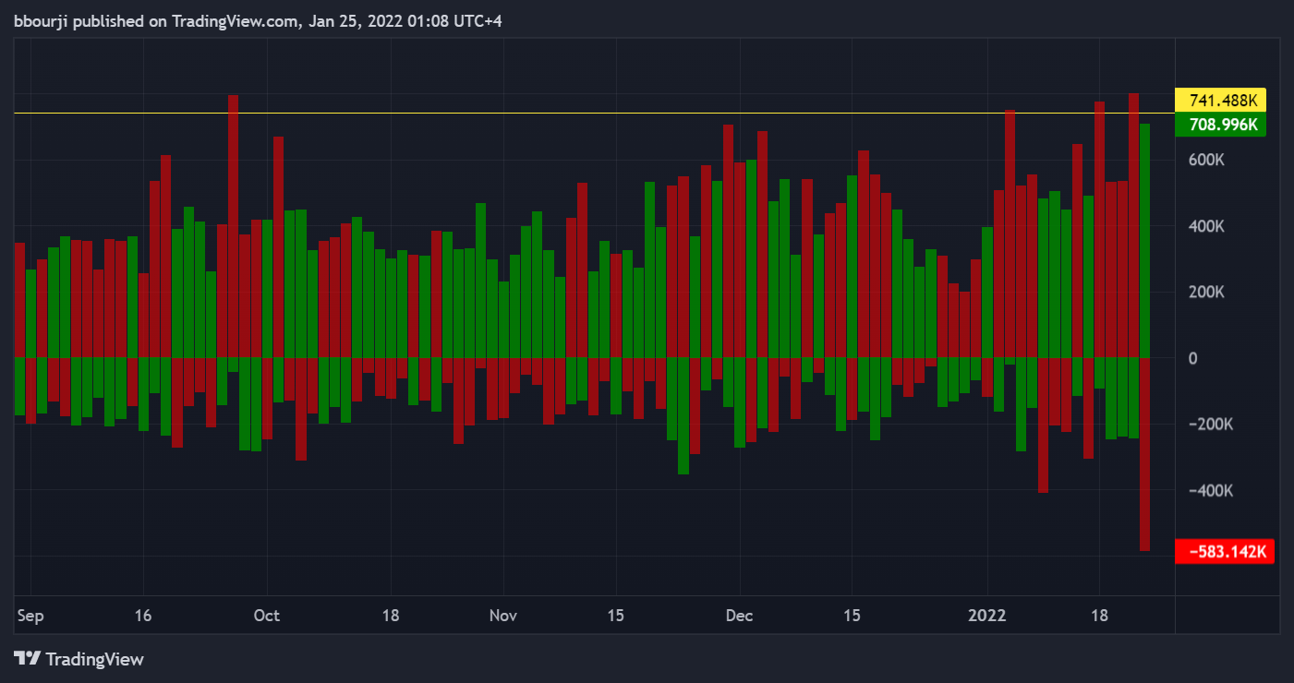Viewport: 1294px width, 683px height.
Task: Click the 18 date label after 2022
Action: [x=1099, y=616]
